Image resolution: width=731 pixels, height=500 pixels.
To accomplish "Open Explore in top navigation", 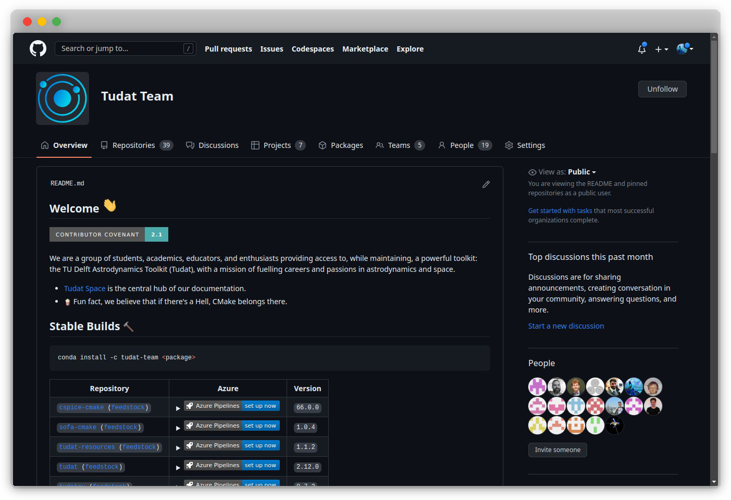I will [410, 49].
